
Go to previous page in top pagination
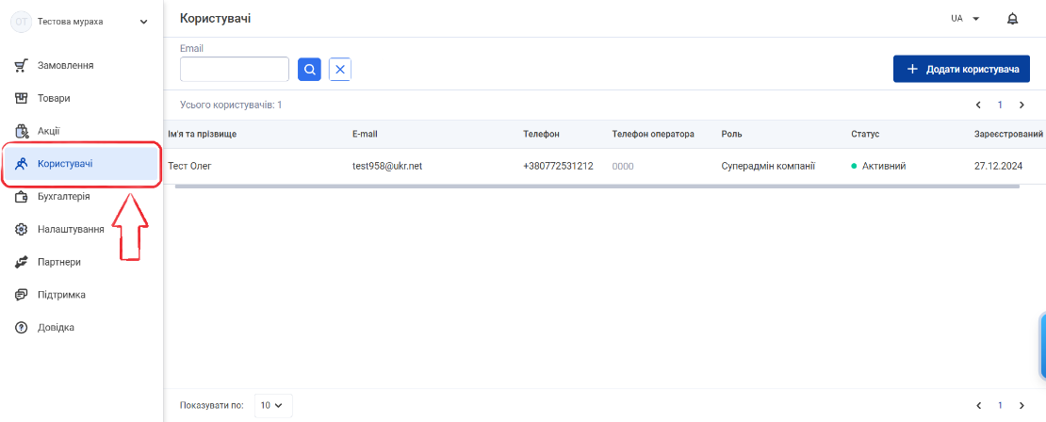tap(978, 105)
